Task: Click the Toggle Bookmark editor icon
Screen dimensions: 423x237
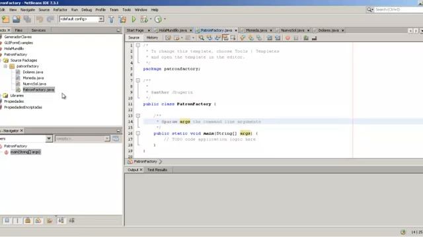Action: [259, 38]
